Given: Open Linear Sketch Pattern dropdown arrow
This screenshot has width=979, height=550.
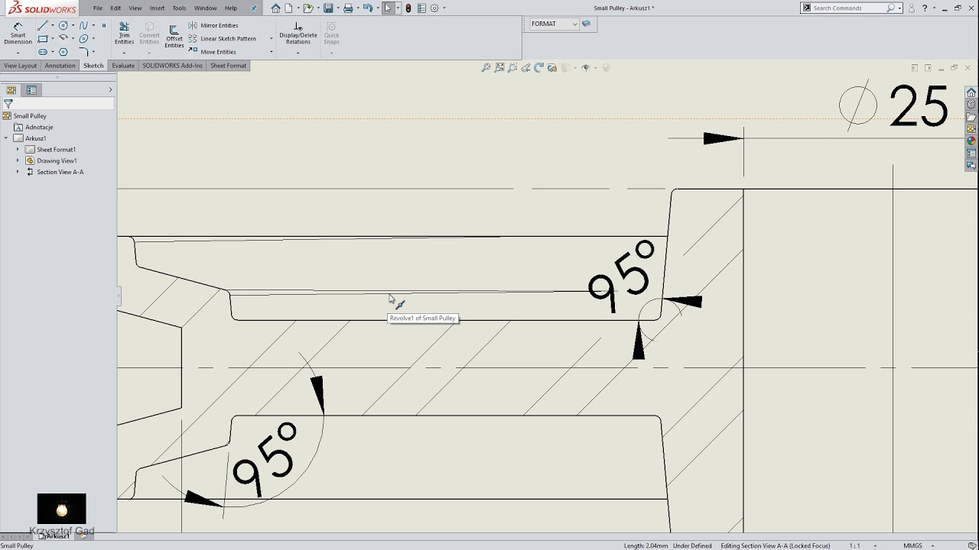Looking at the screenshot, I should pyautogui.click(x=271, y=38).
